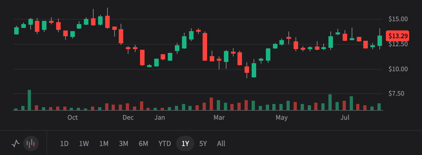Click the $13.29 current price label
The height and width of the screenshot is (155, 422).
(x=397, y=36)
